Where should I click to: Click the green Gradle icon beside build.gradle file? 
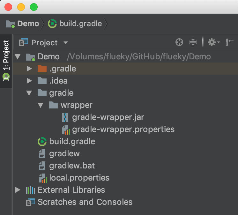tap(42, 141)
